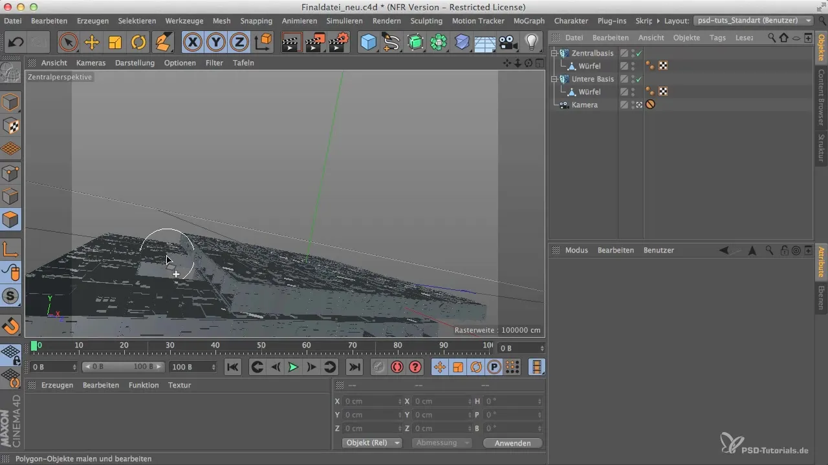
Task: Click the Undo arrow icon
Action: click(16, 43)
